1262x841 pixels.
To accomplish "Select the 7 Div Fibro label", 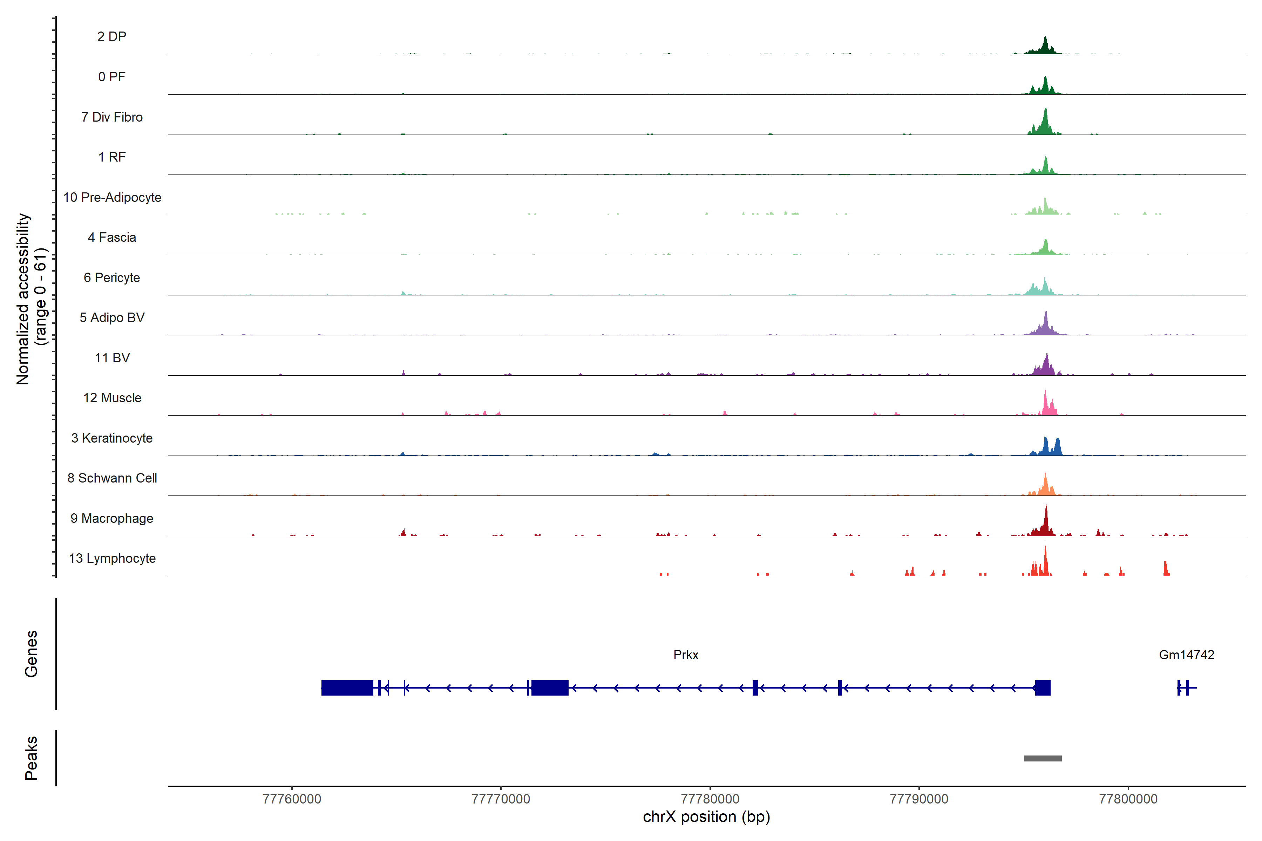I will (111, 117).
